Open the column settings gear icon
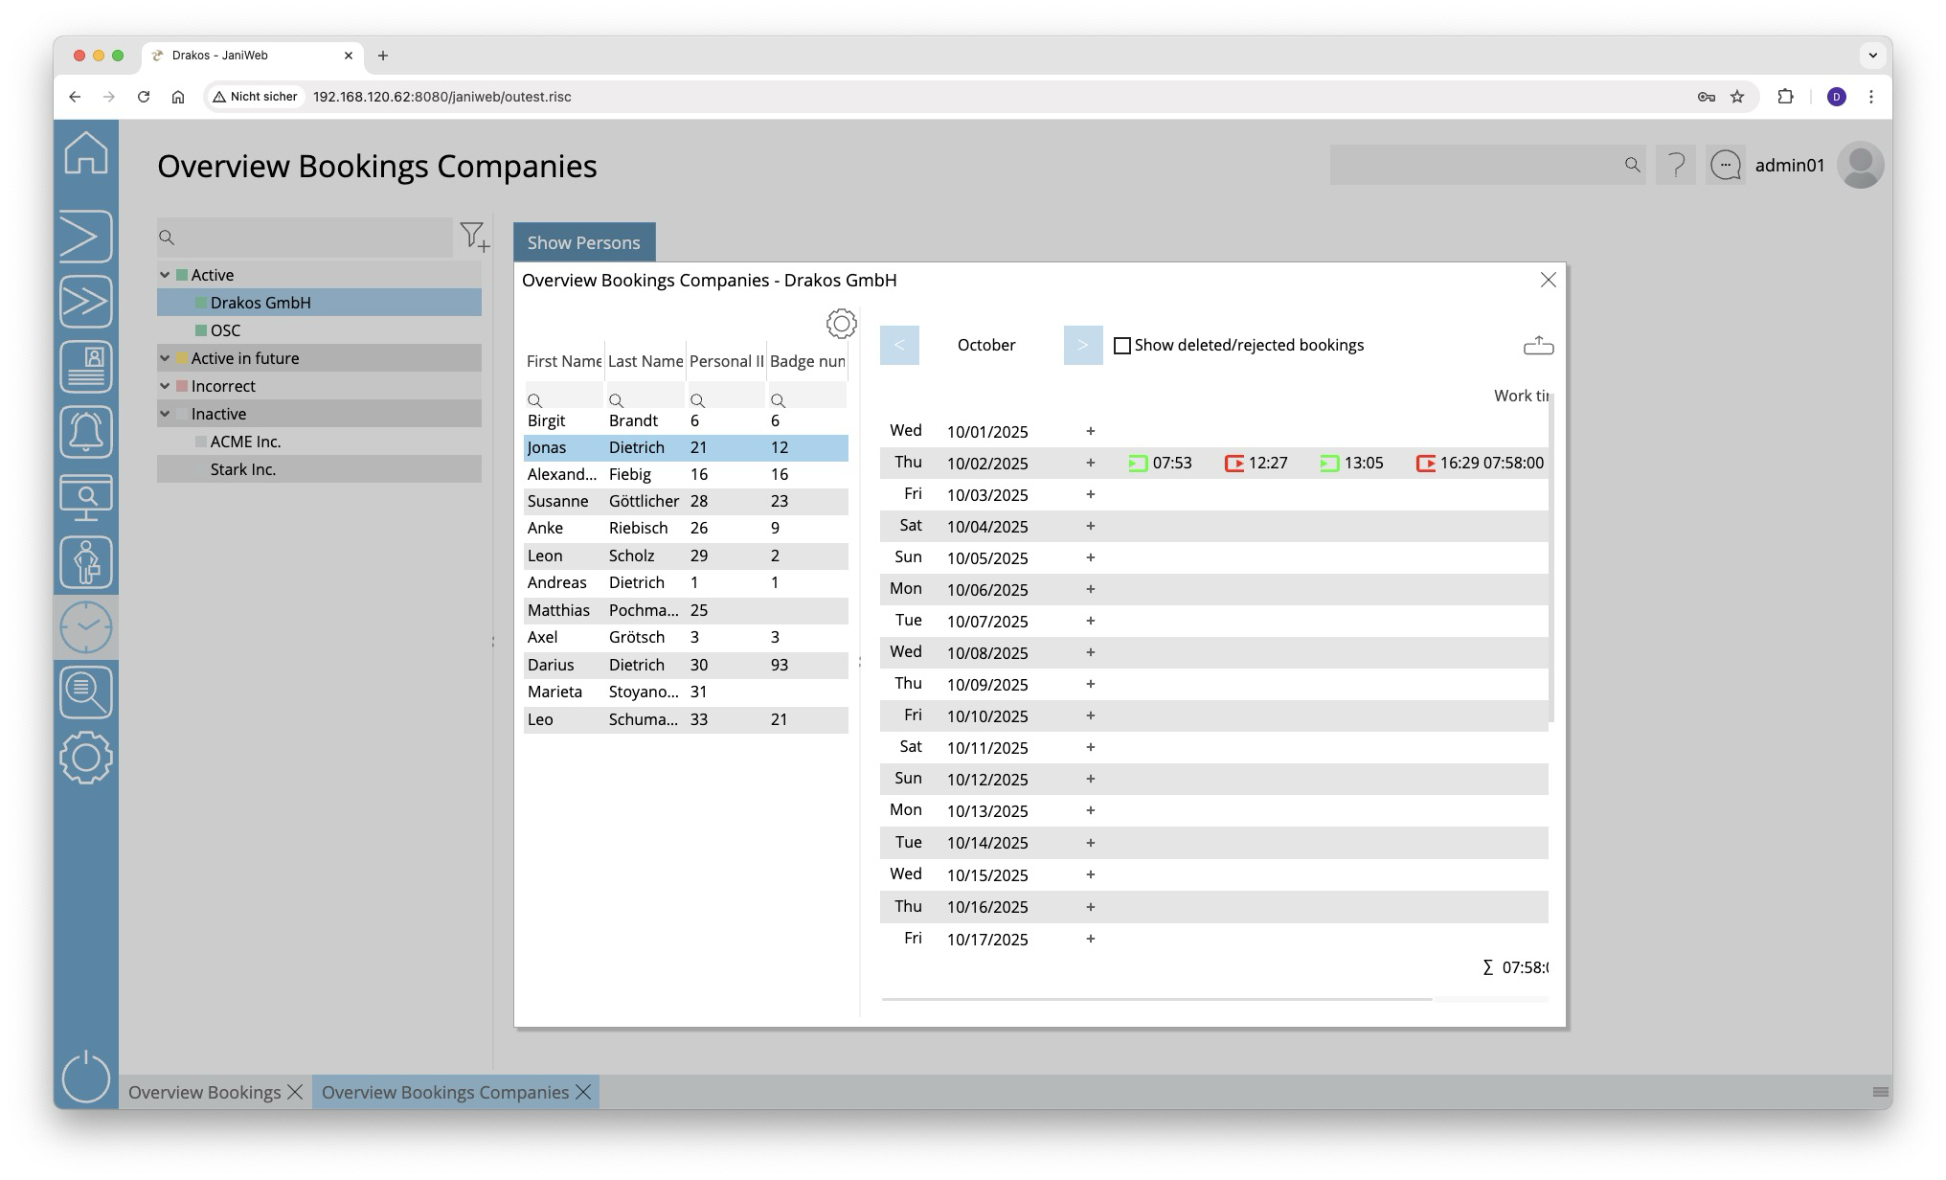The height and width of the screenshot is (1180, 1946). [x=841, y=324]
